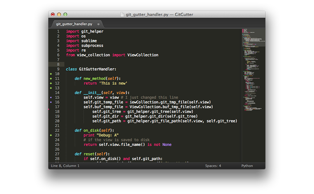Click the green plus gutter marker on line 10

pyautogui.click(x=51, y=74)
